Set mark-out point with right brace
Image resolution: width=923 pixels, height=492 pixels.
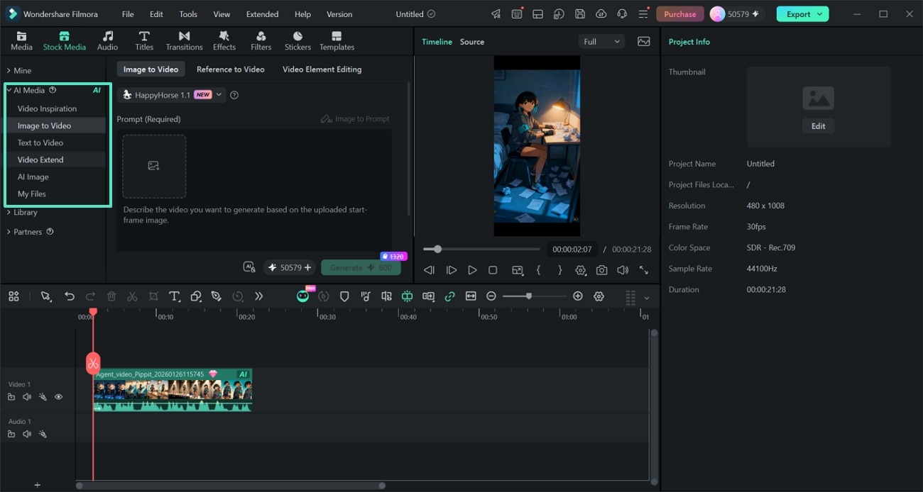click(559, 270)
